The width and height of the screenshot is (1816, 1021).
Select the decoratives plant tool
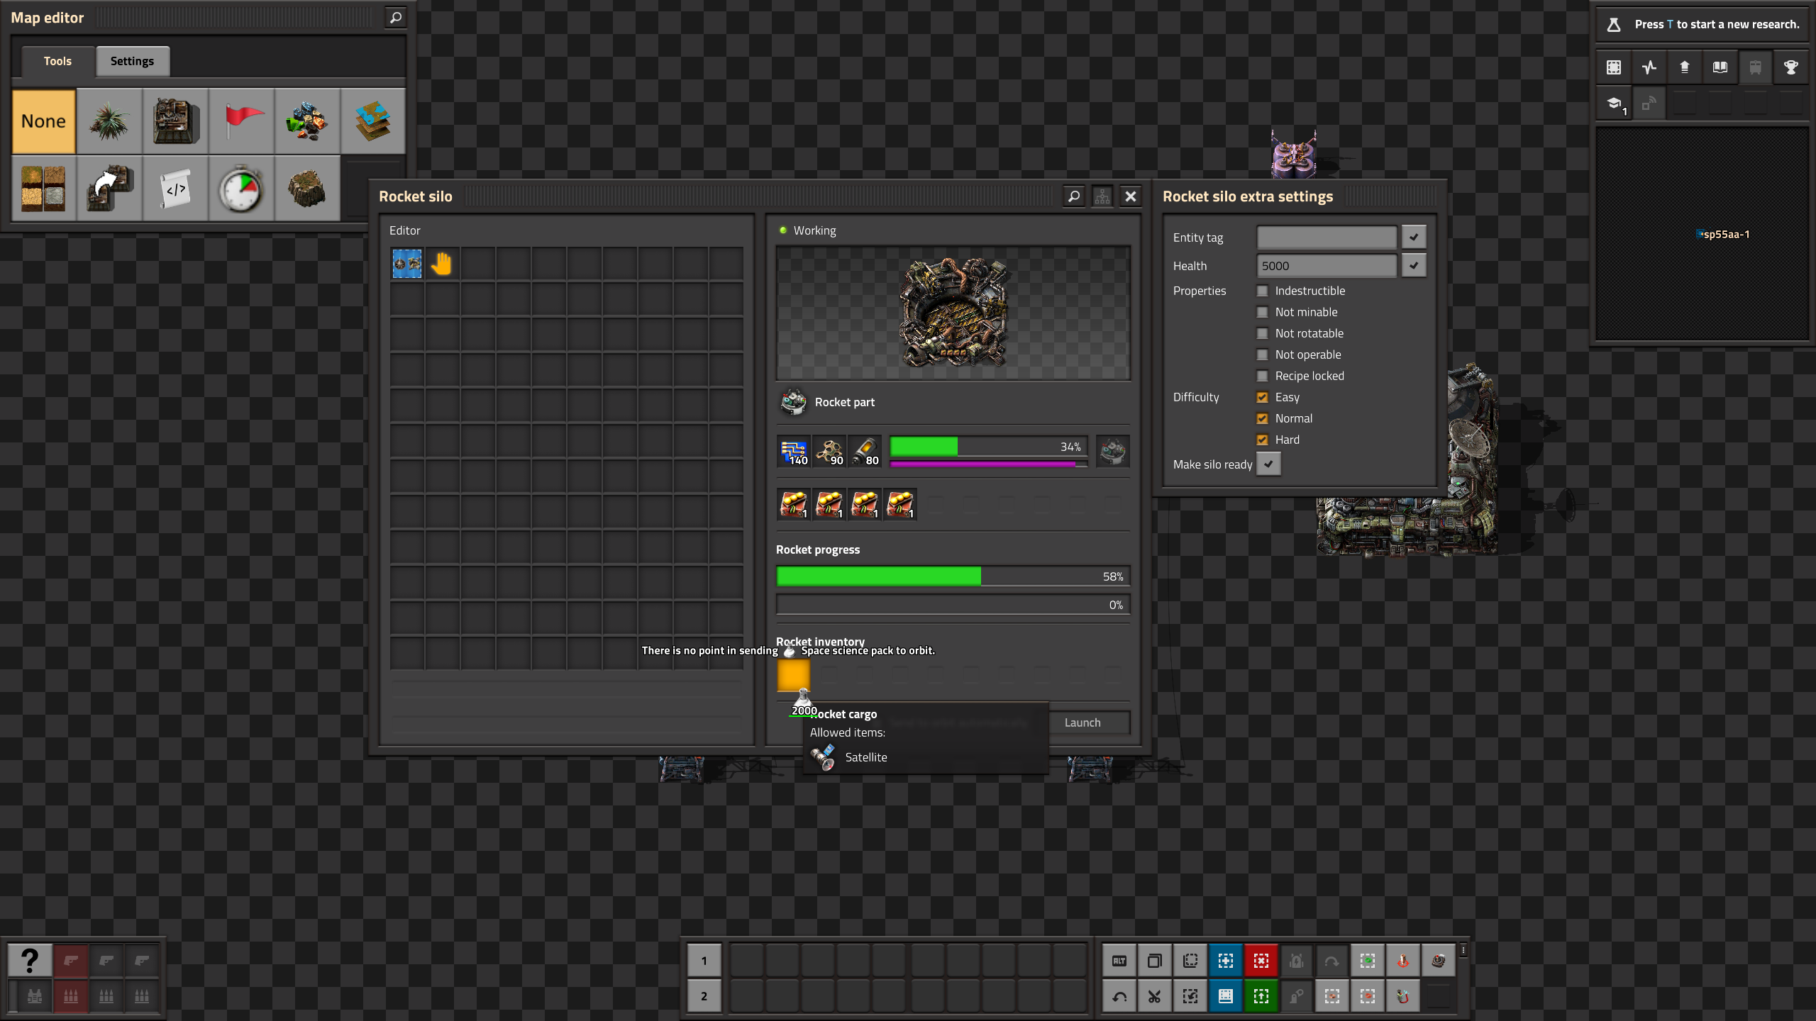coord(109,121)
